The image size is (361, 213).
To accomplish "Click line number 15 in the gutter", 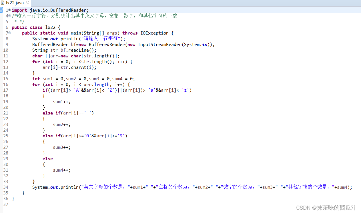I will point(6,79).
